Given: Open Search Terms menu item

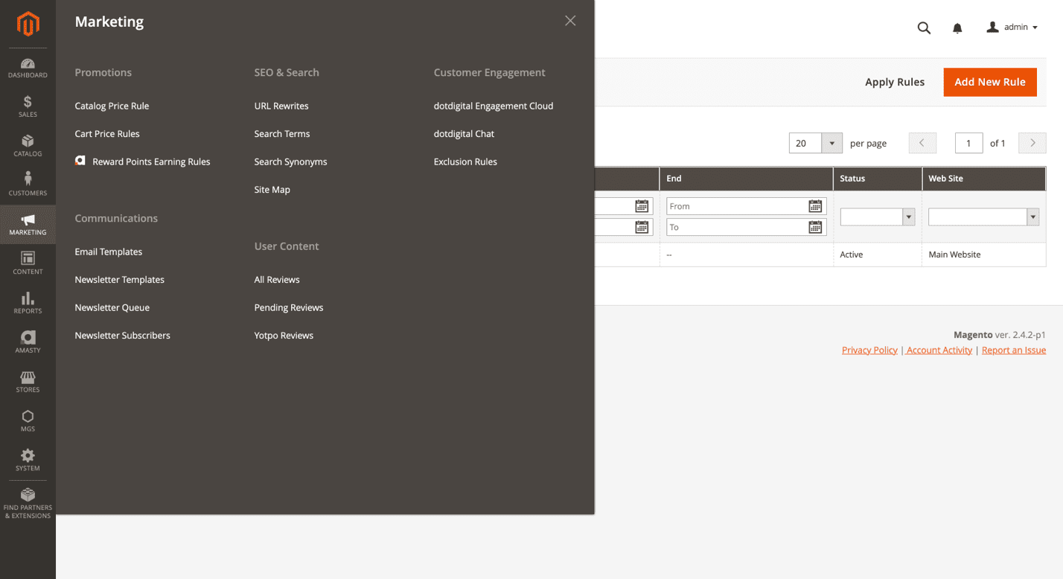Looking at the screenshot, I should coord(282,134).
